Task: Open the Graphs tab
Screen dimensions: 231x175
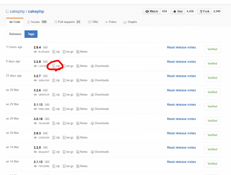Action: click(130, 22)
